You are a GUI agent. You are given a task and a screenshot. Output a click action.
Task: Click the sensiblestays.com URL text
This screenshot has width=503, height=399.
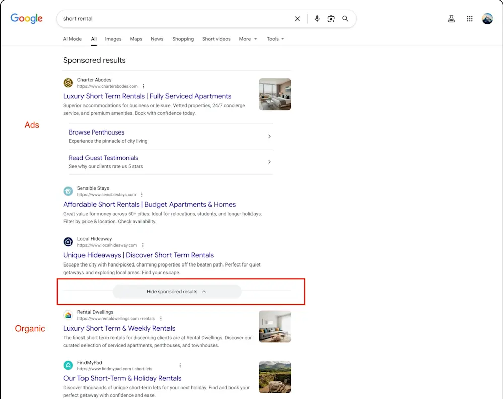(x=107, y=195)
